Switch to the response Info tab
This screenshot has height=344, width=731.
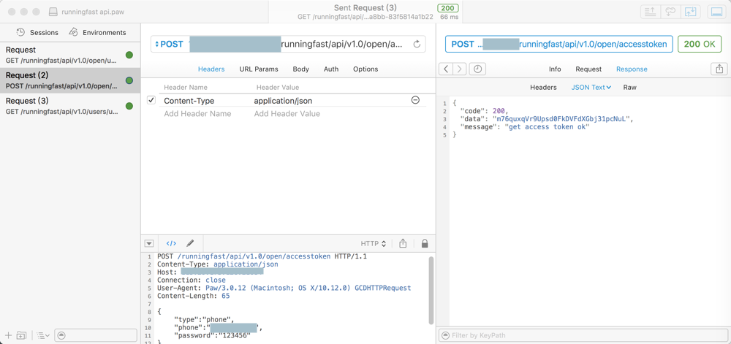555,69
